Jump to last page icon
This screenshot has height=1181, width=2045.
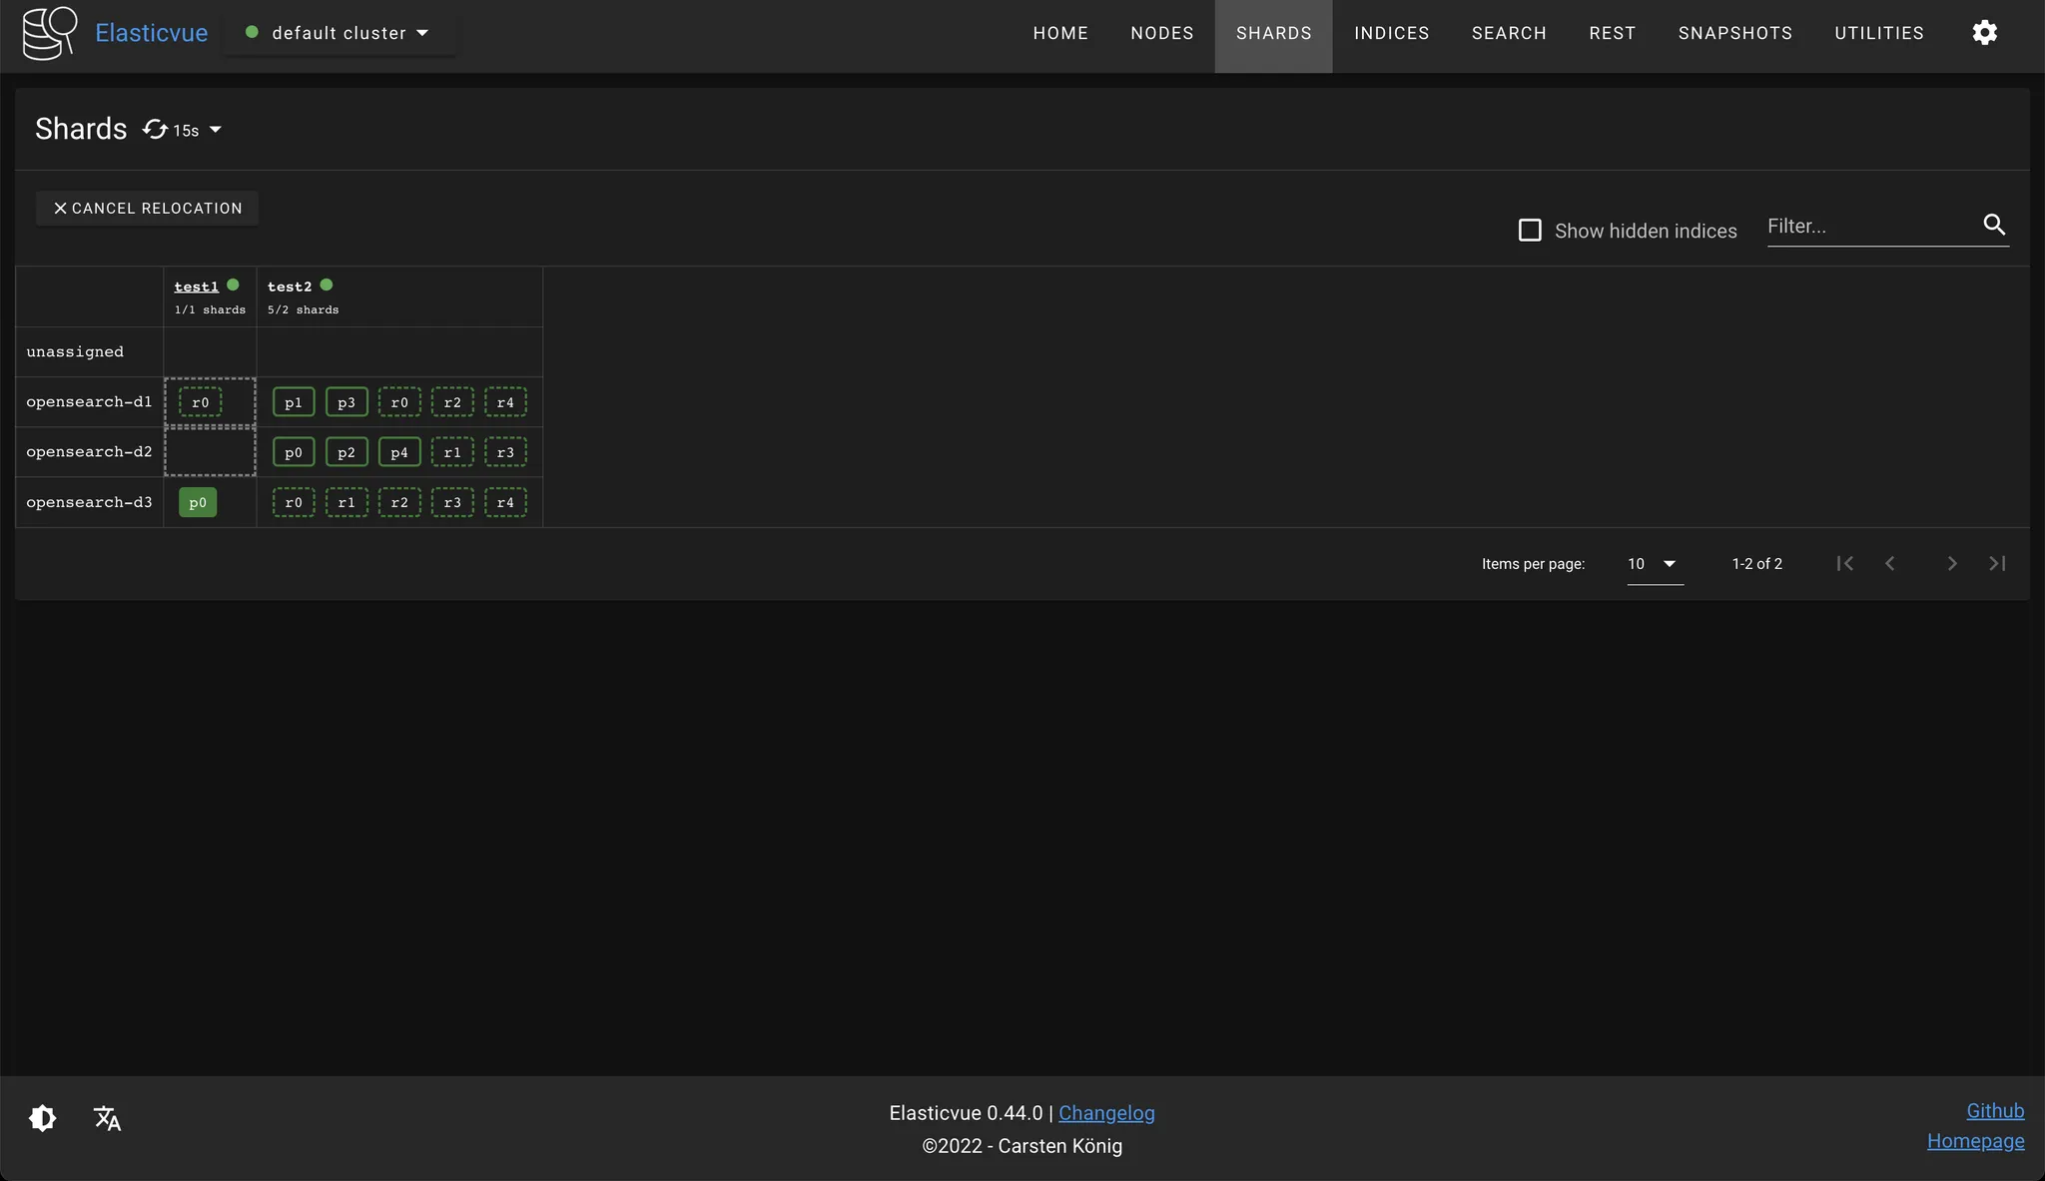[x=1997, y=563]
